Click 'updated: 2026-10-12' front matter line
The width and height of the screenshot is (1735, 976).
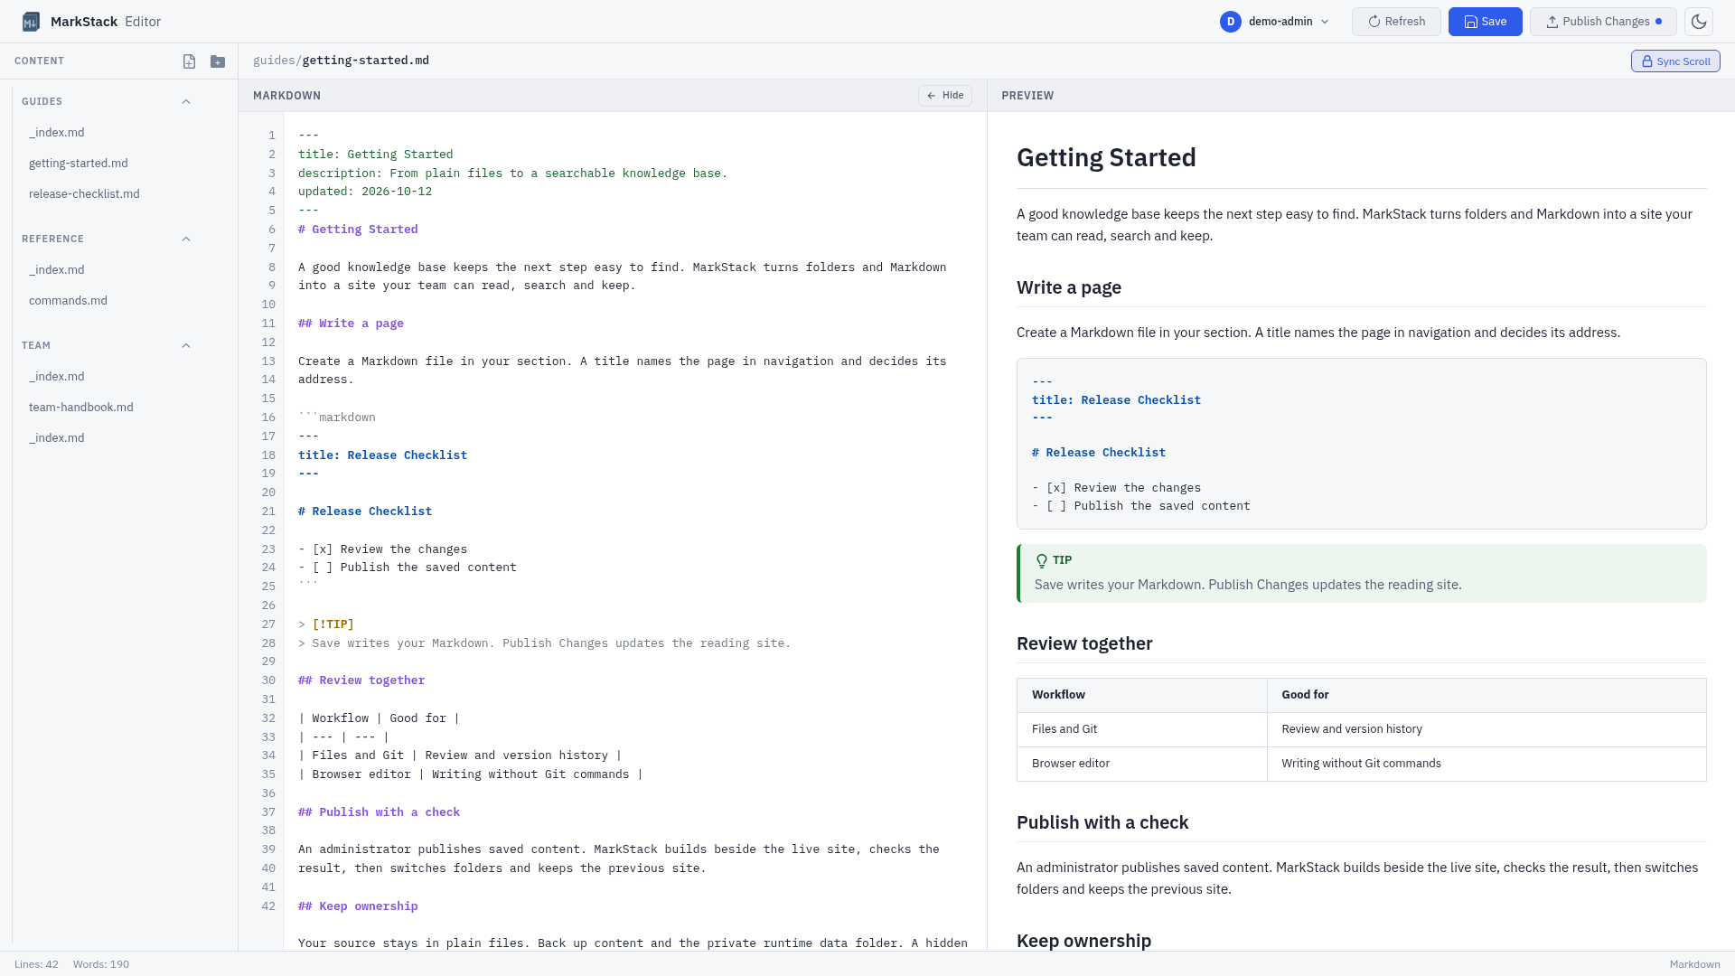click(365, 192)
